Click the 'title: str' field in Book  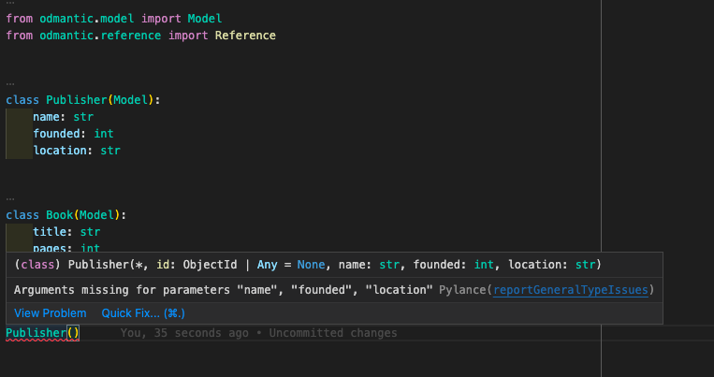[66, 232]
